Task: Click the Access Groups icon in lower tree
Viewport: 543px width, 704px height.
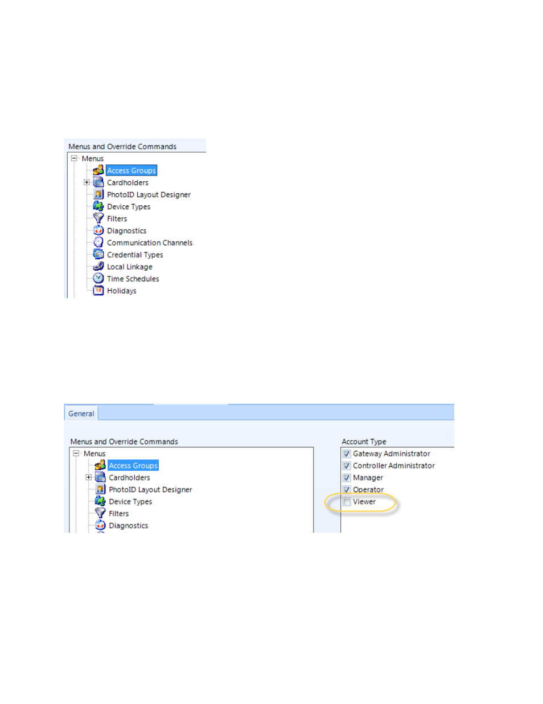Action: click(100, 465)
